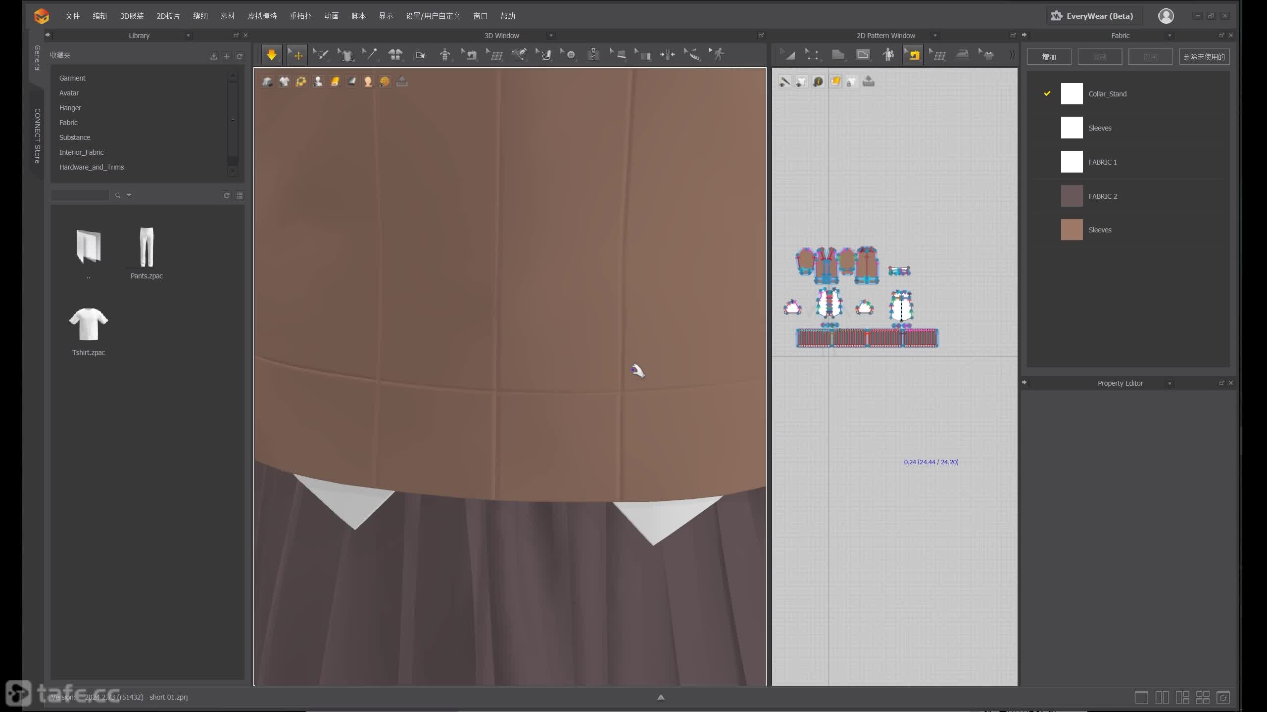This screenshot has width=1267, height=712.
Task: Toggle avatar display in 3D view
Action: coord(318,82)
